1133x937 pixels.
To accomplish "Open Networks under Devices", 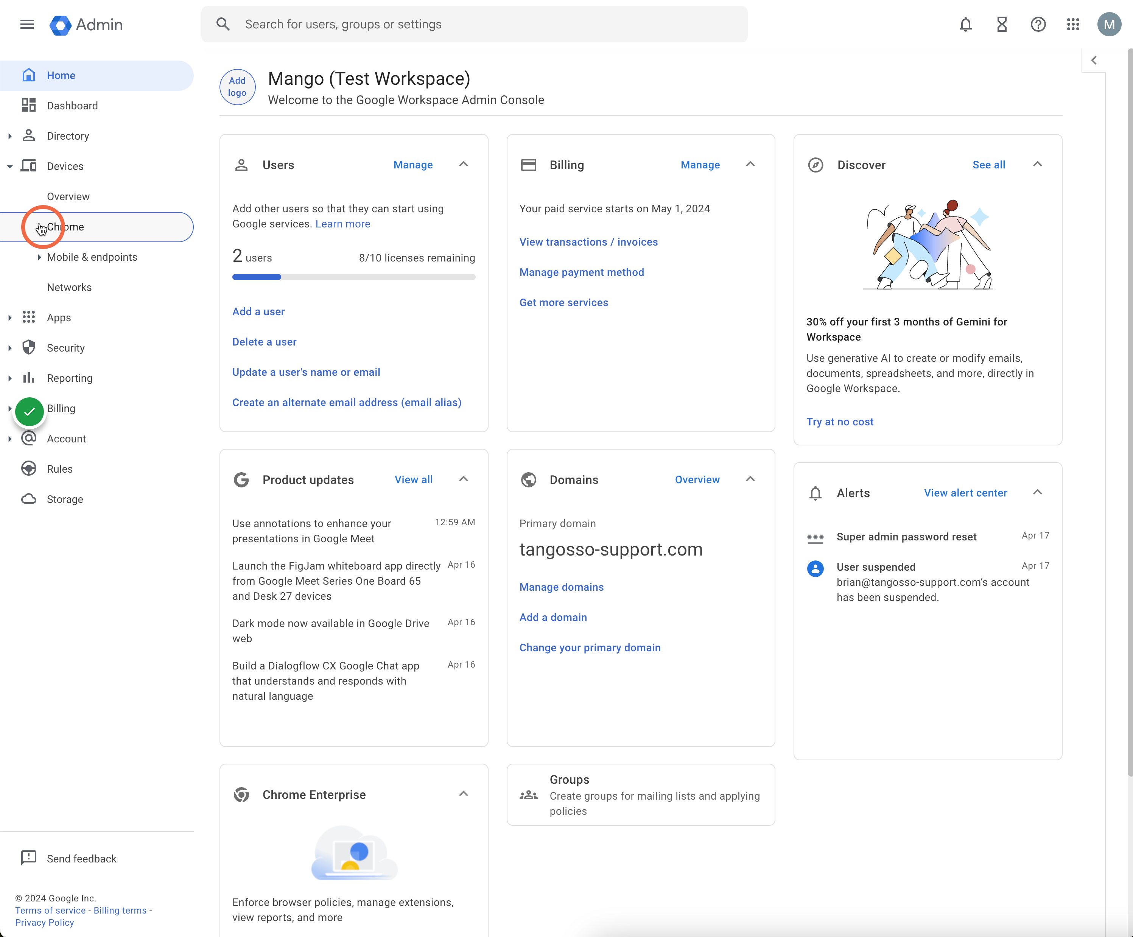I will (69, 288).
